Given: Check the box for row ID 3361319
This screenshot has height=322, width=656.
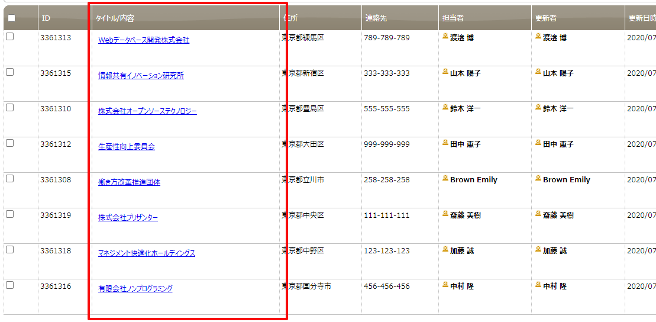Looking at the screenshot, I should (9, 214).
